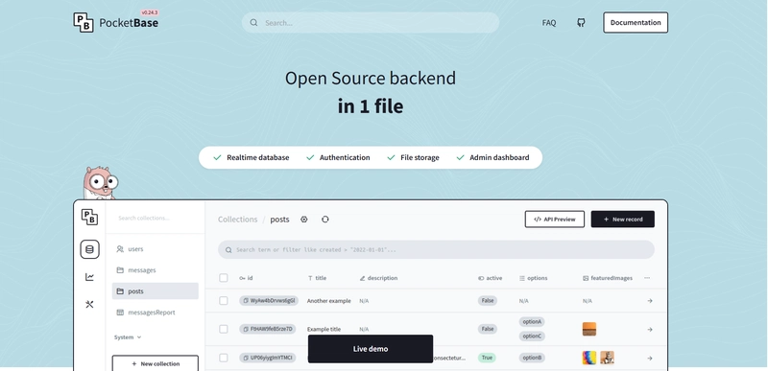Click magnifier icon in records filter bar
This screenshot has width=768, height=371.
pos(228,250)
